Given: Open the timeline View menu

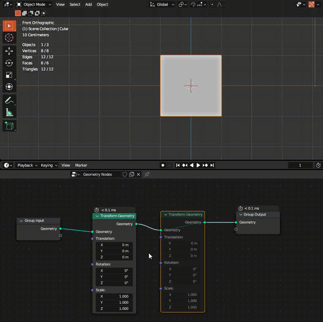Looking at the screenshot, I should tap(66, 165).
